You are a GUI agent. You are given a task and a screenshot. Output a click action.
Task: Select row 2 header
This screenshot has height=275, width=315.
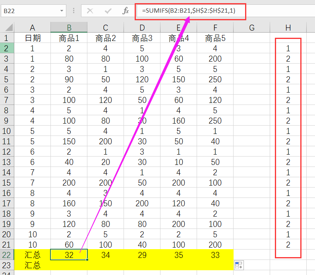point(7,48)
